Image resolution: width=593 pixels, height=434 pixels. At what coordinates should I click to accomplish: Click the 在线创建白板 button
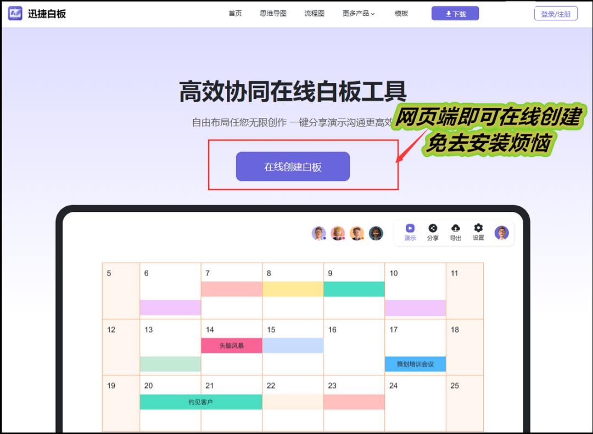pyautogui.click(x=293, y=166)
